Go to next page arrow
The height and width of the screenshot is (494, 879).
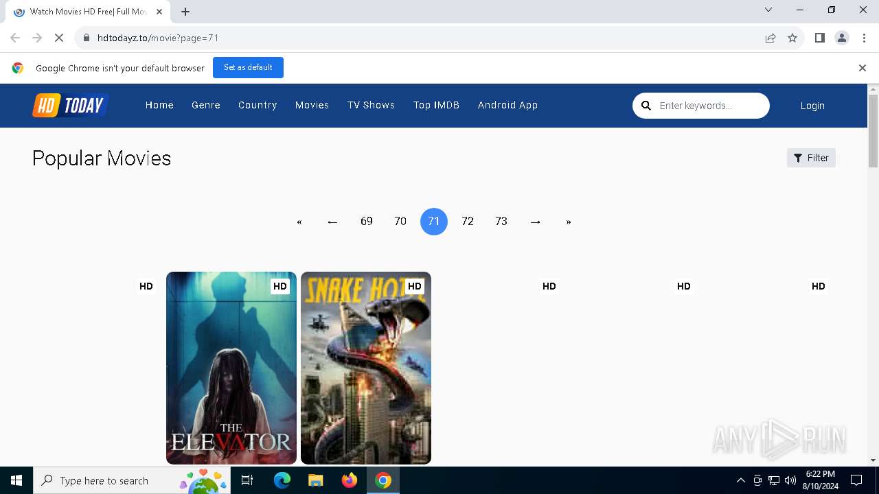(x=536, y=222)
